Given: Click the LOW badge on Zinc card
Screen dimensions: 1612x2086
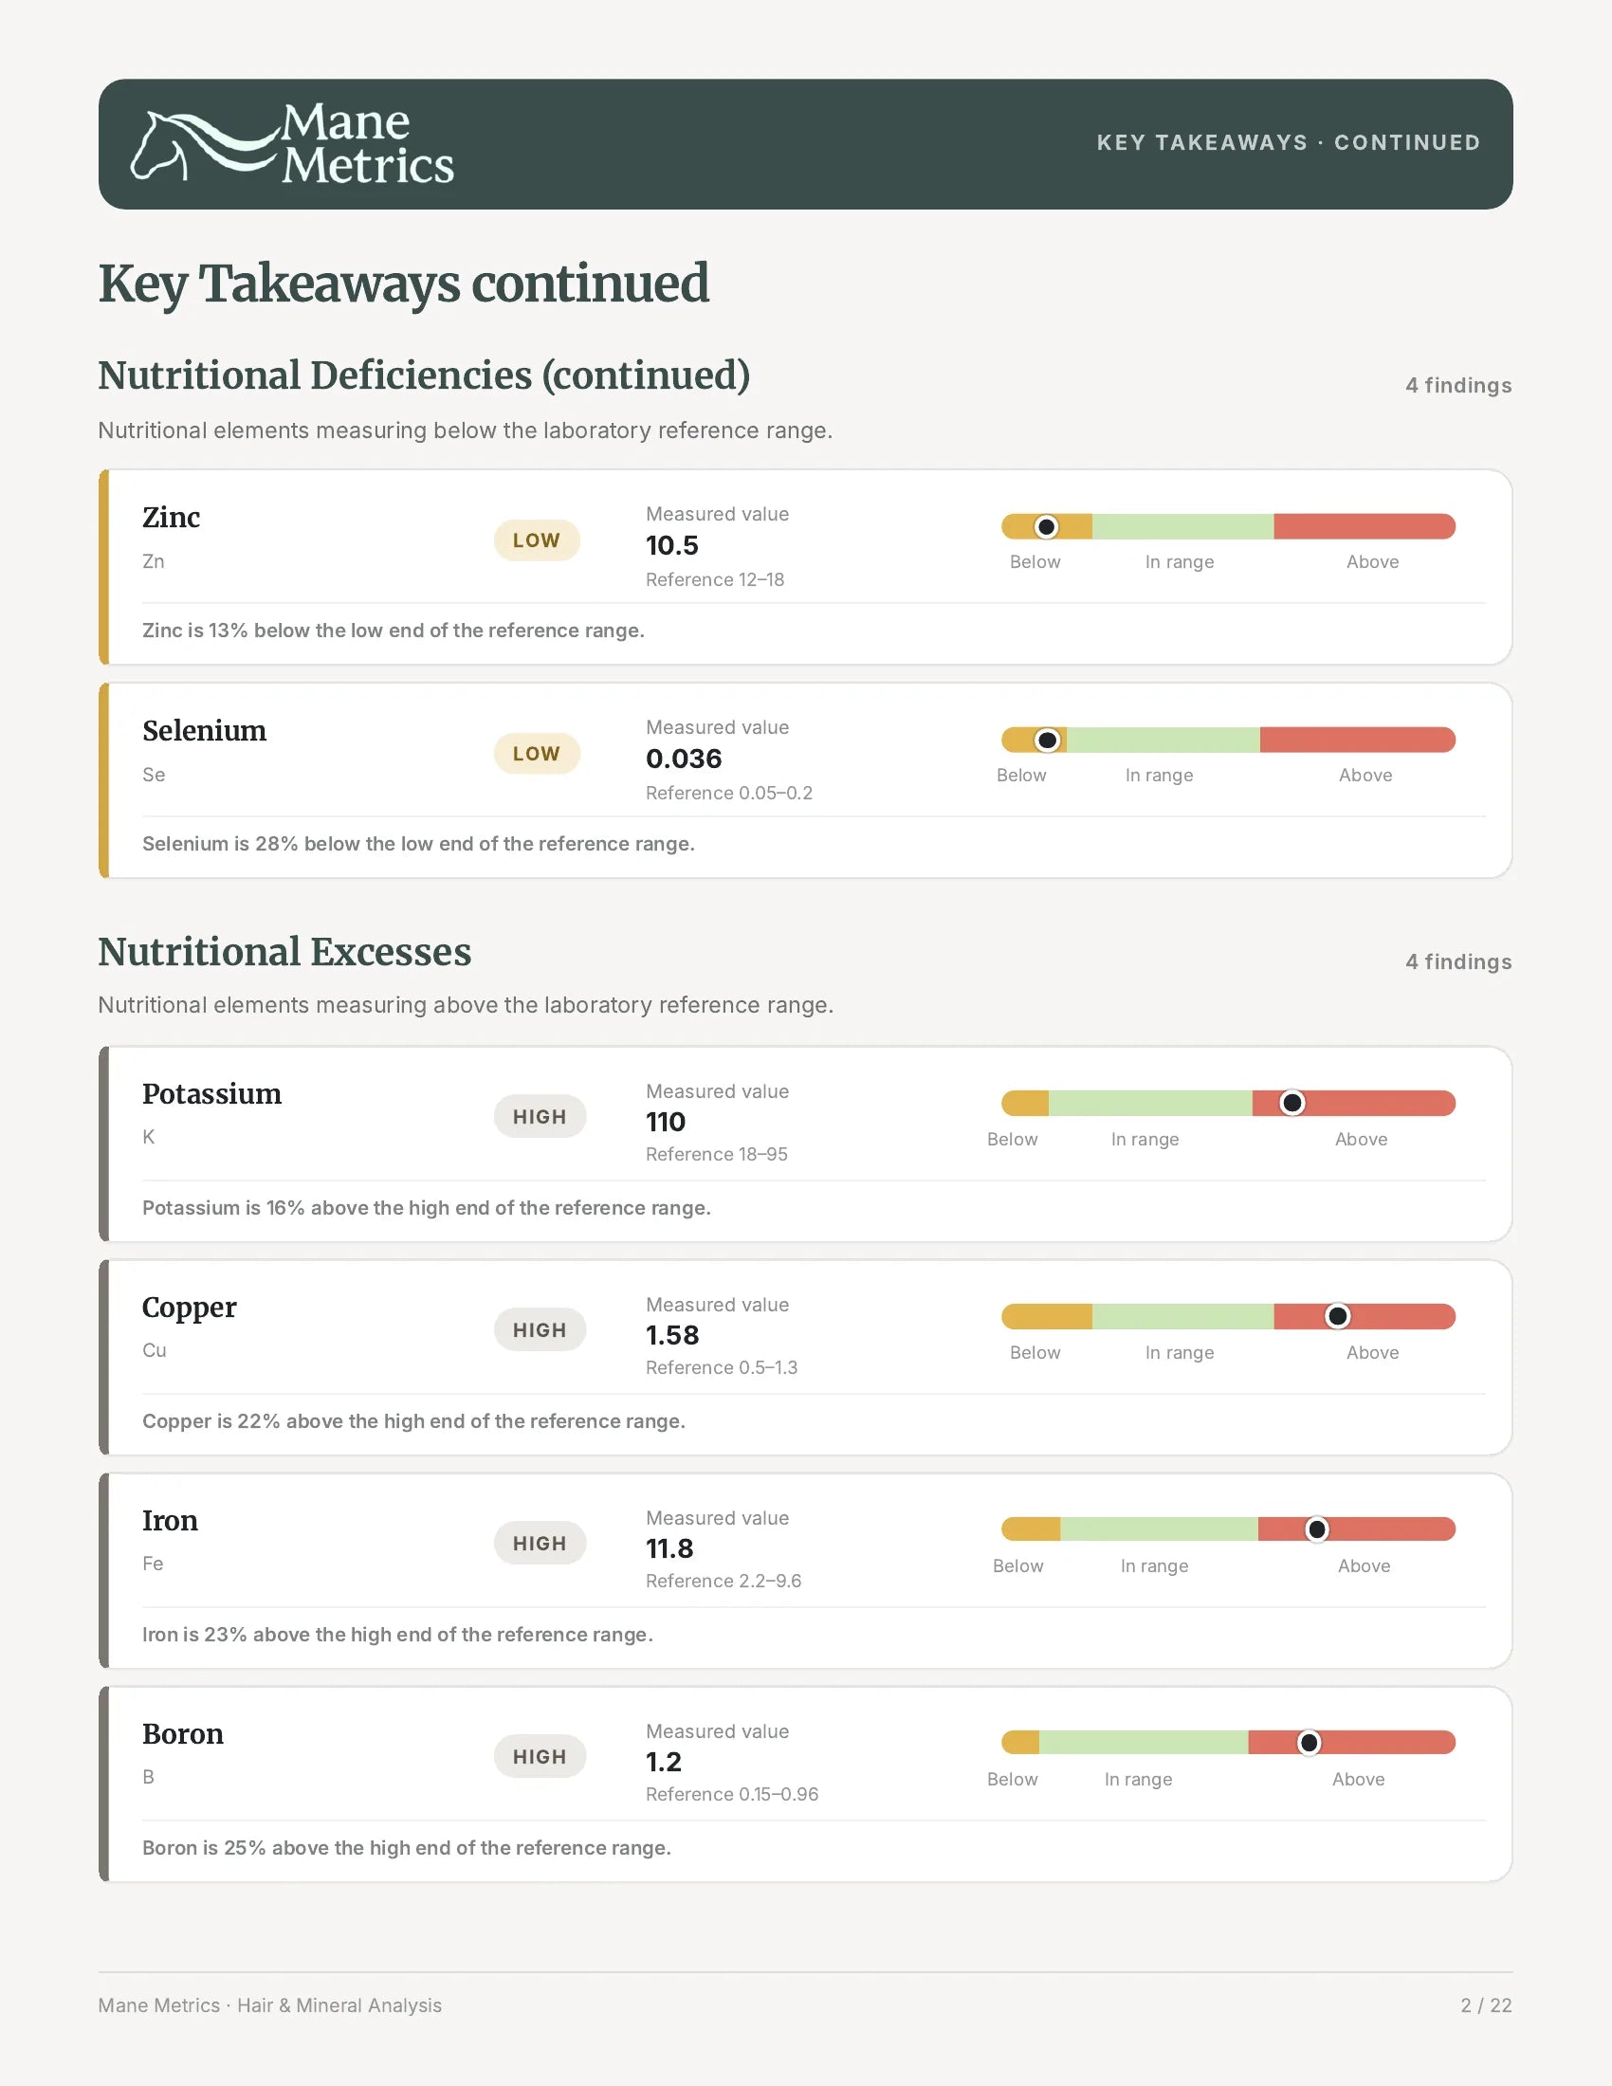Looking at the screenshot, I should click(537, 540).
